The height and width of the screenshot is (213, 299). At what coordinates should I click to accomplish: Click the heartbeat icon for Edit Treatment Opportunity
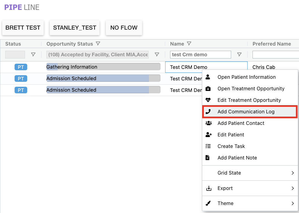[x=208, y=100]
